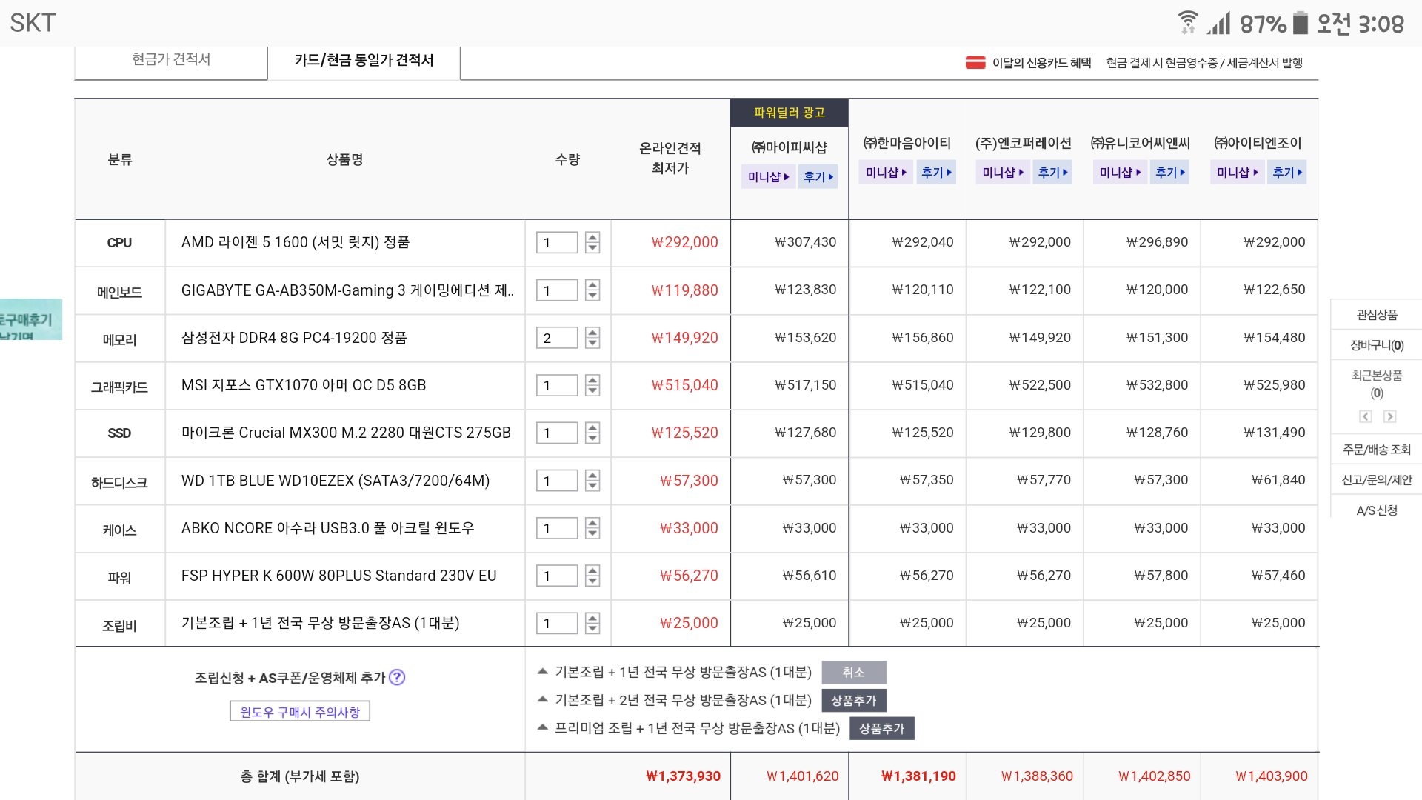Adjust quantity stepper for 조립비 row
Image resolution: width=1422 pixels, height=800 pixels.
(x=592, y=623)
